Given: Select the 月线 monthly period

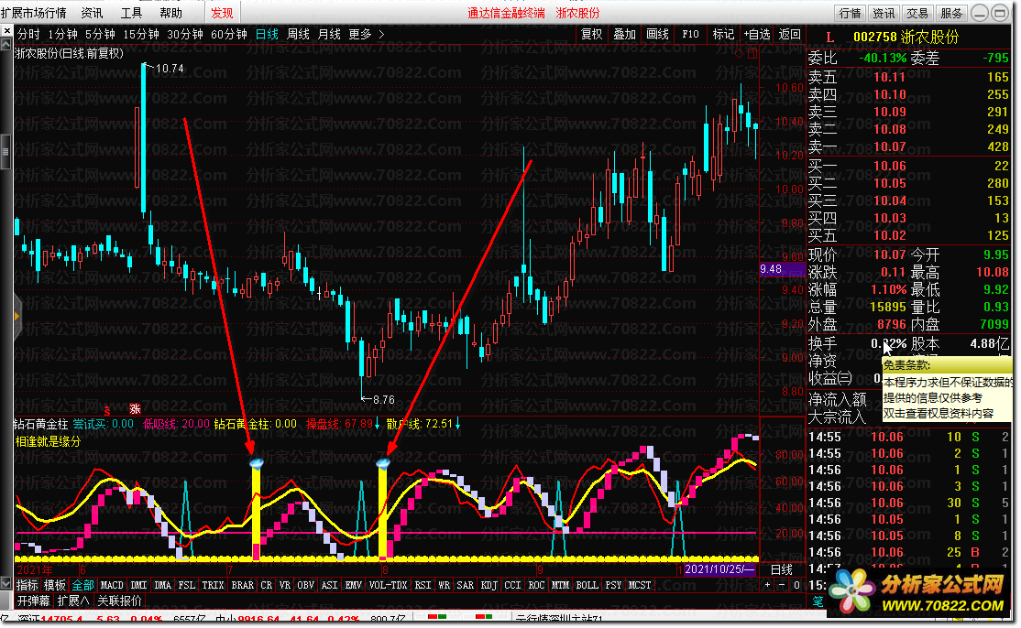Looking at the screenshot, I should coord(329,35).
